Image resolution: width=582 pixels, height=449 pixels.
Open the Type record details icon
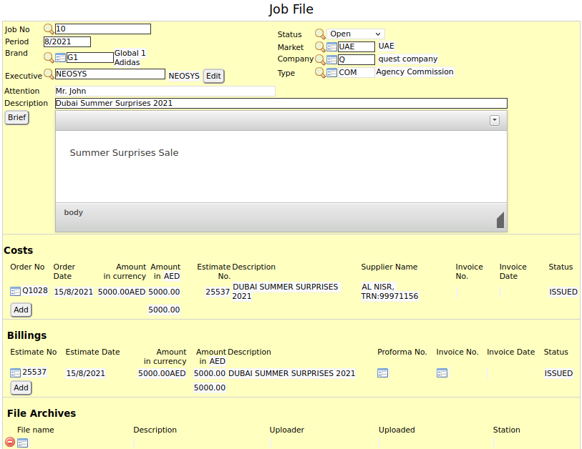[332, 73]
